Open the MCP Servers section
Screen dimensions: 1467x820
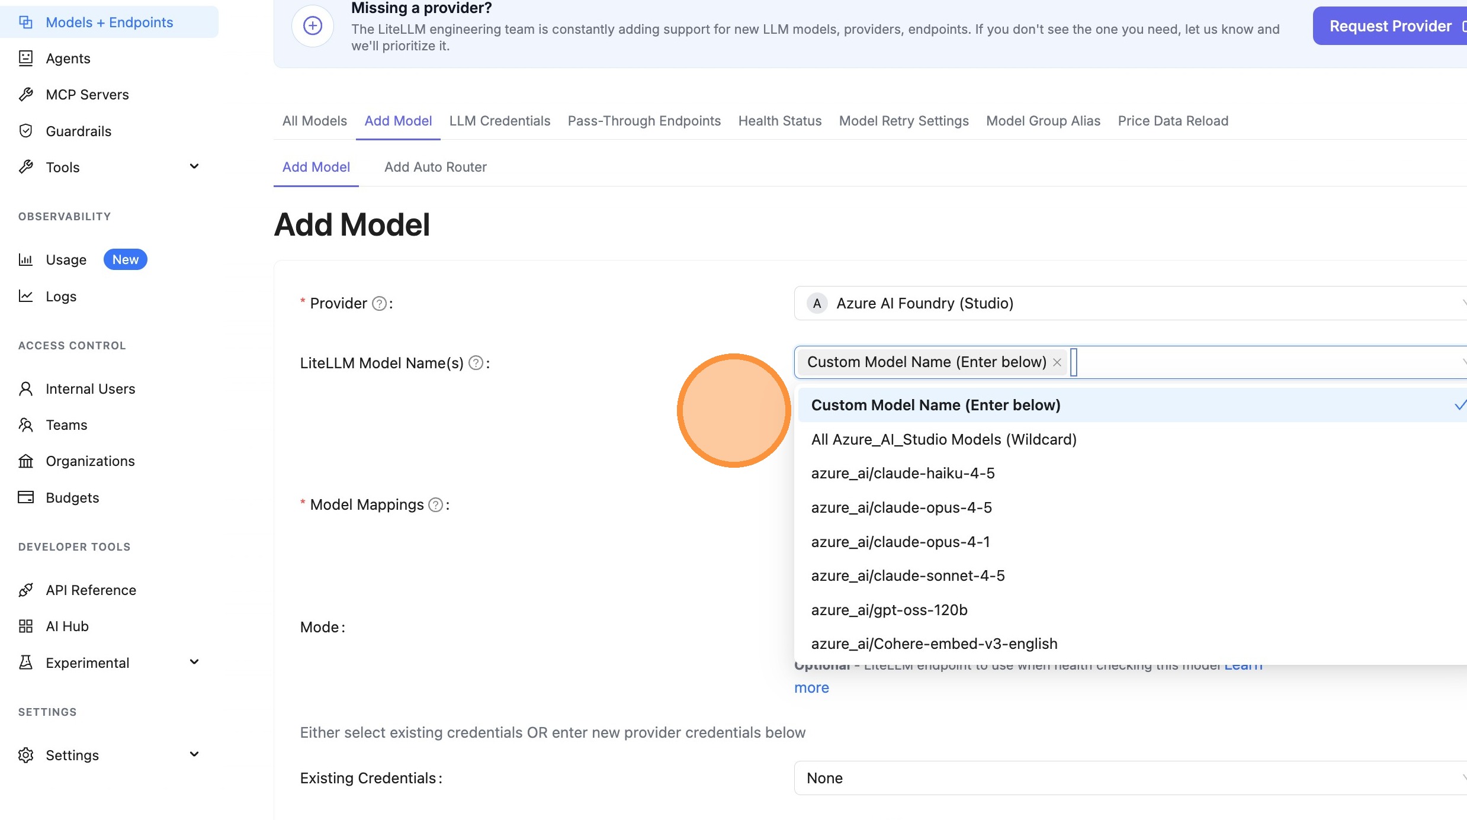point(87,94)
